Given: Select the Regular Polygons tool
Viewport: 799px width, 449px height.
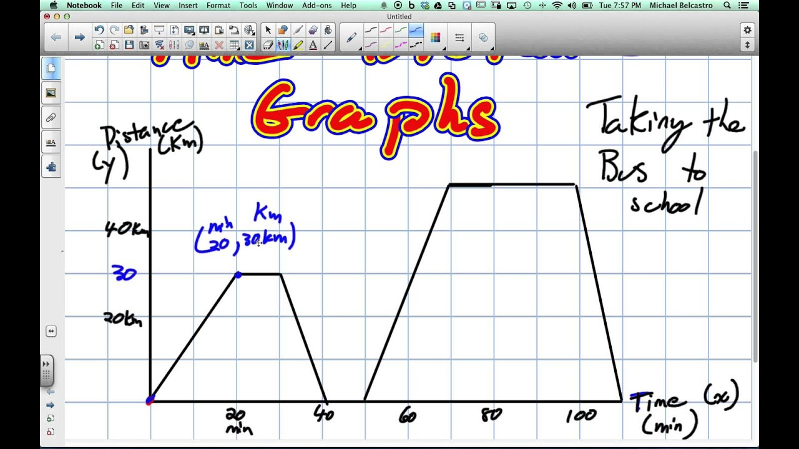Looking at the screenshot, I should click(x=313, y=30).
